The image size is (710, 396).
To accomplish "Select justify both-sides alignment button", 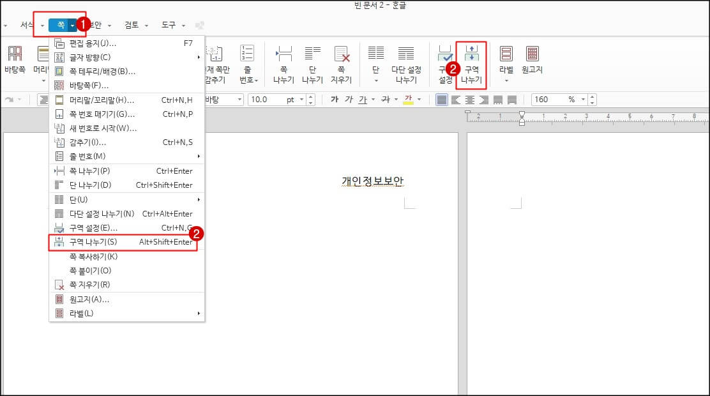I will [442, 100].
